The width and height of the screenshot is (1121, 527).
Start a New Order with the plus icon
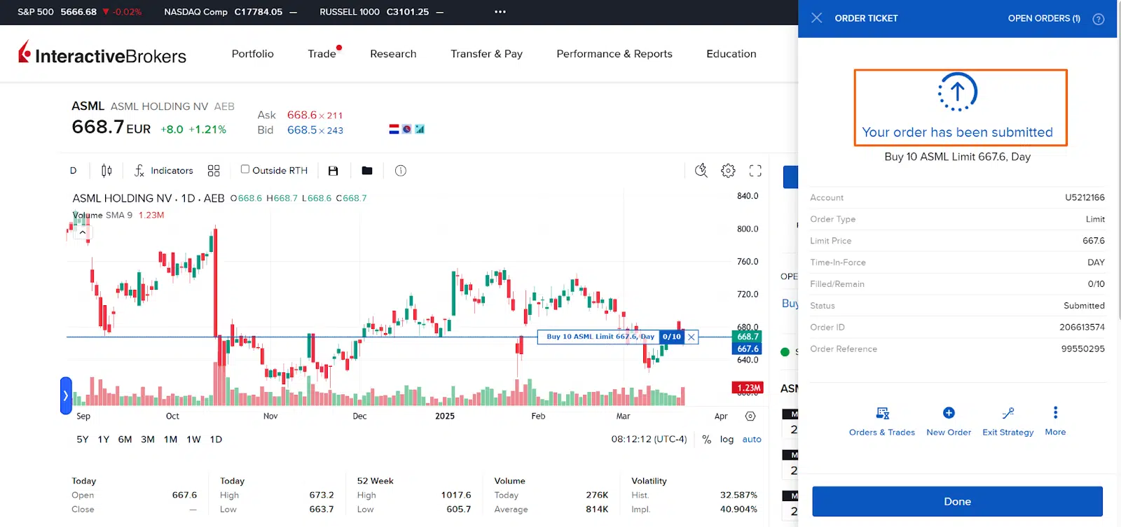[x=949, y=413]
